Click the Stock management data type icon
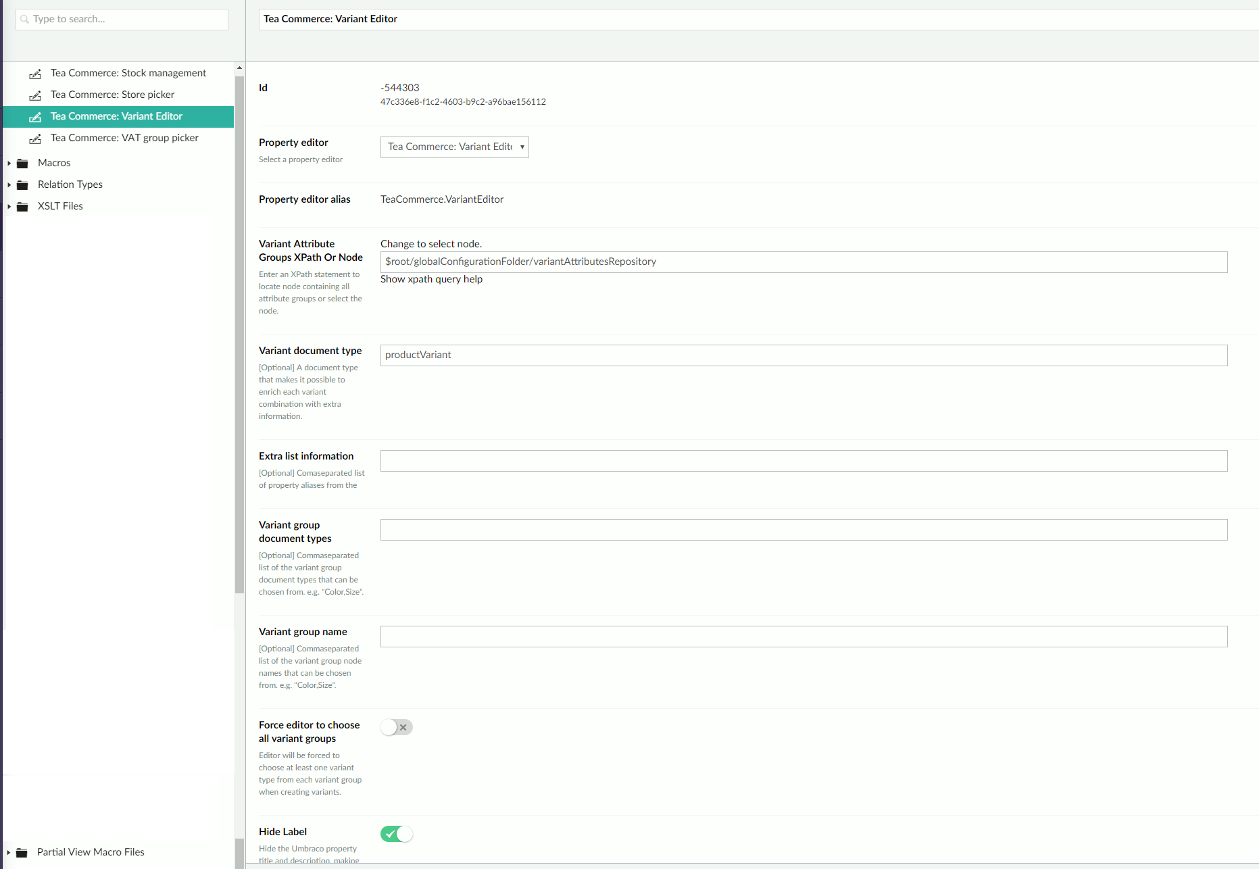1259x869 pixels. pyautogui.click(x=35, y=74)
